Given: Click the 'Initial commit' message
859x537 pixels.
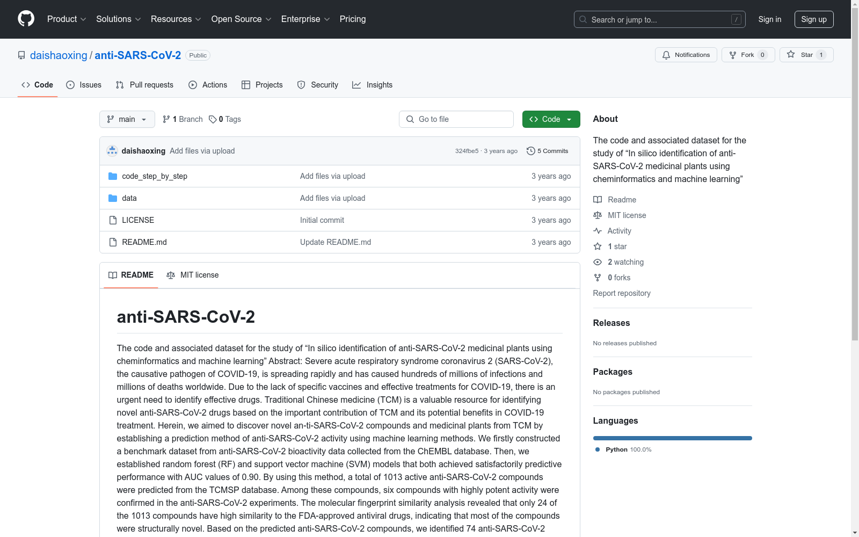Looking at the screenshot, I should [x=322, y=220].
